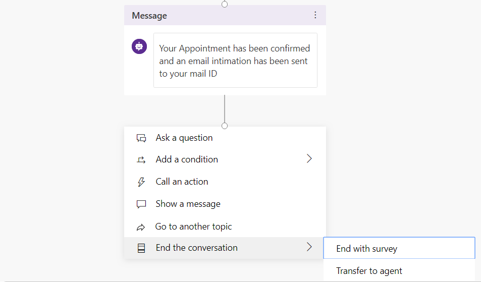The width and height of the screenshot is (481, 282).
Task: Open the Message node three-dot options menu
Action: click(315, 15)
